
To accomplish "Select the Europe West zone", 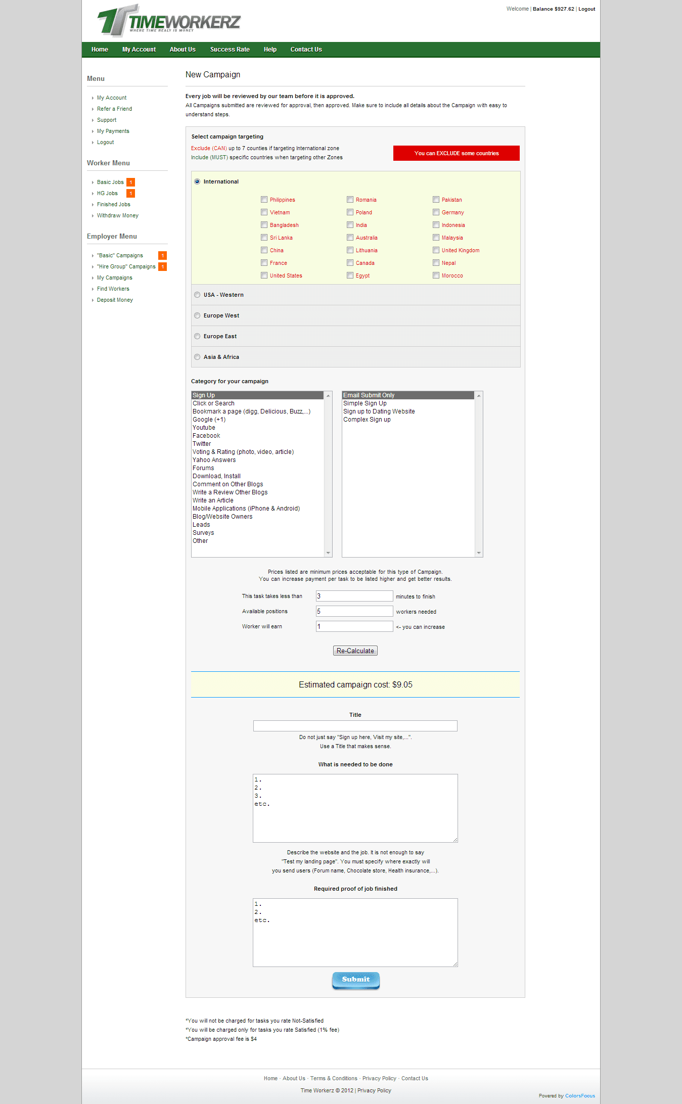I will pyautogui.click(x=197, y=315).
